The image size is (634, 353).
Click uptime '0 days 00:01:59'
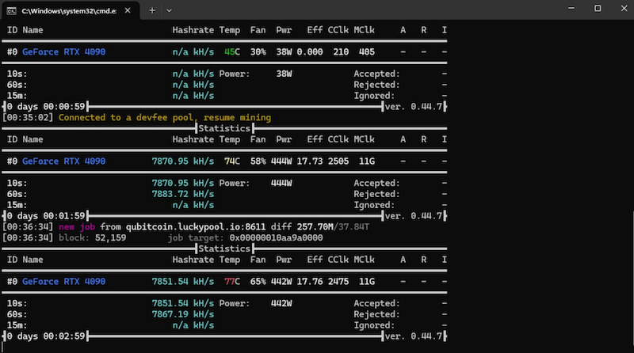coord(46,216)
